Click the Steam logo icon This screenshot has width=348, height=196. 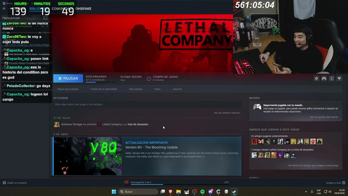point(4,4)
